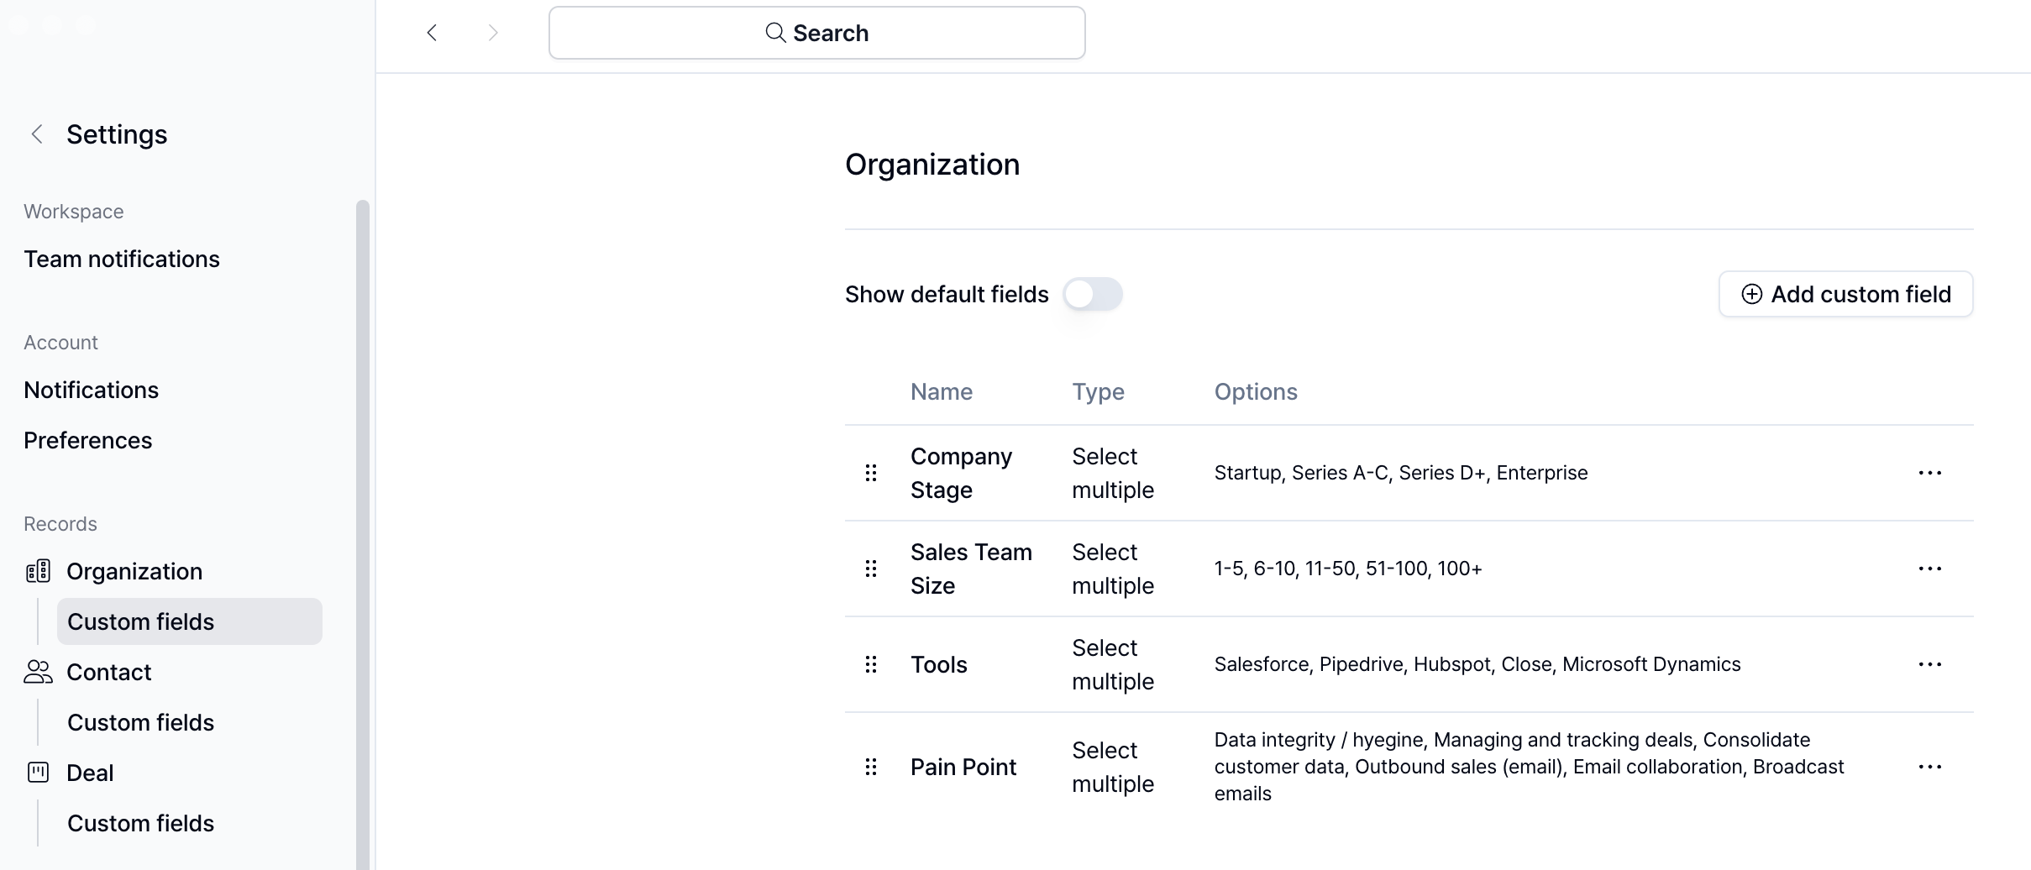Click the Deal board icon in sidebar
The width and height of the screenshot is (2031, 870).
(39, 773)
